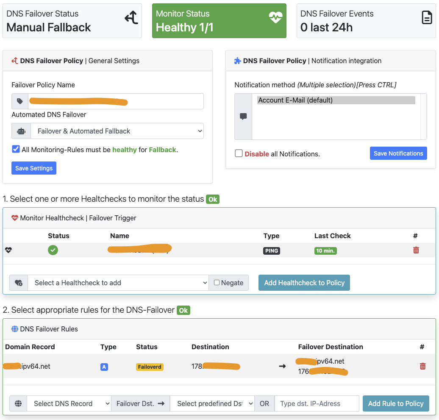Open the Select DNS Record dropdown

[69, 403]
